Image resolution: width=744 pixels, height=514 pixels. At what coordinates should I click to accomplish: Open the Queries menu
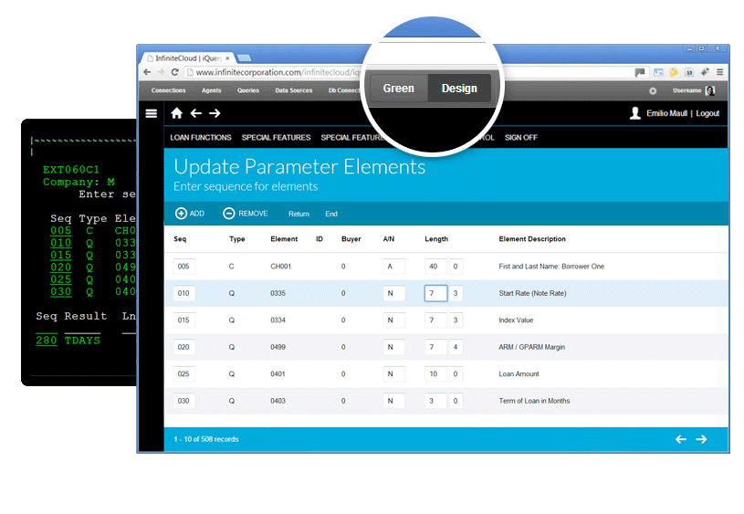[248, 90]
